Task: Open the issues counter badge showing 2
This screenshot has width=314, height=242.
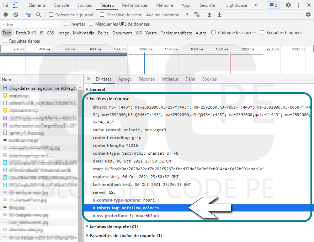Action: pos(273,5)
